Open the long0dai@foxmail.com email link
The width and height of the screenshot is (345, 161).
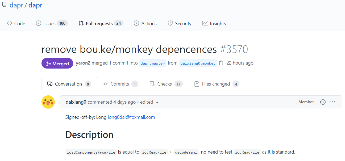pos(131,117)
